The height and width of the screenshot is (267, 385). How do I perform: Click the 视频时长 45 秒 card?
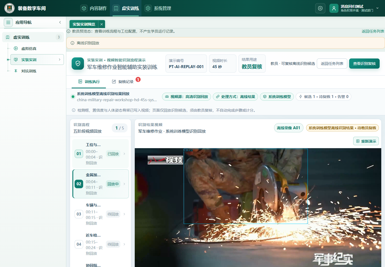pos(223,64)
